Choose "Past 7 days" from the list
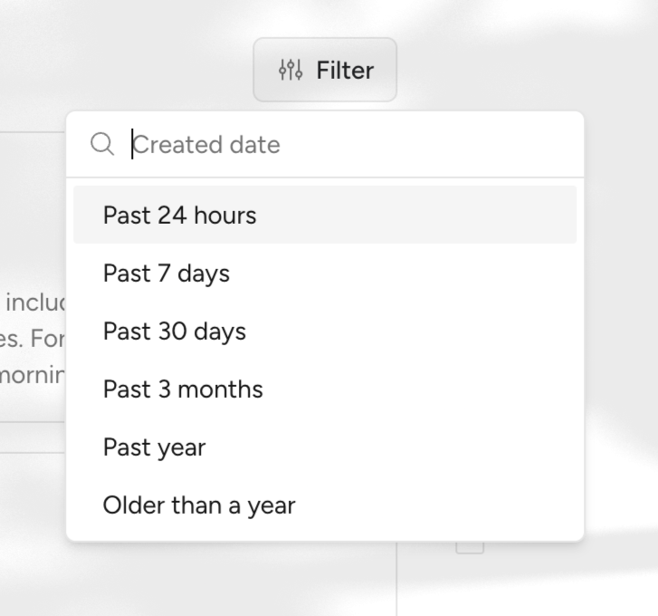658x616 pixels. click(x=167, y=274)
